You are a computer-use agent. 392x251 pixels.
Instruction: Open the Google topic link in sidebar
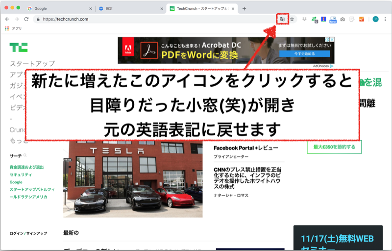tap(16, 182)
